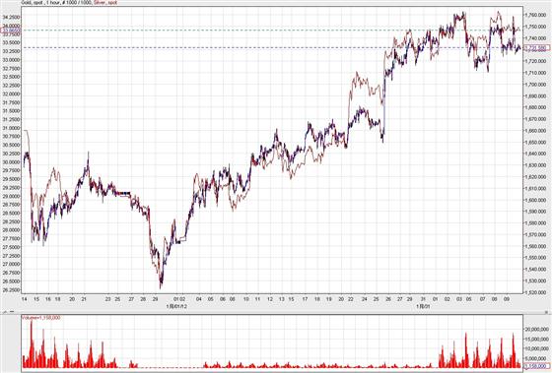This screenshot has height=373, width=552.
Task: Click the red-boxed silver price label on left axis
Action: 10,31
